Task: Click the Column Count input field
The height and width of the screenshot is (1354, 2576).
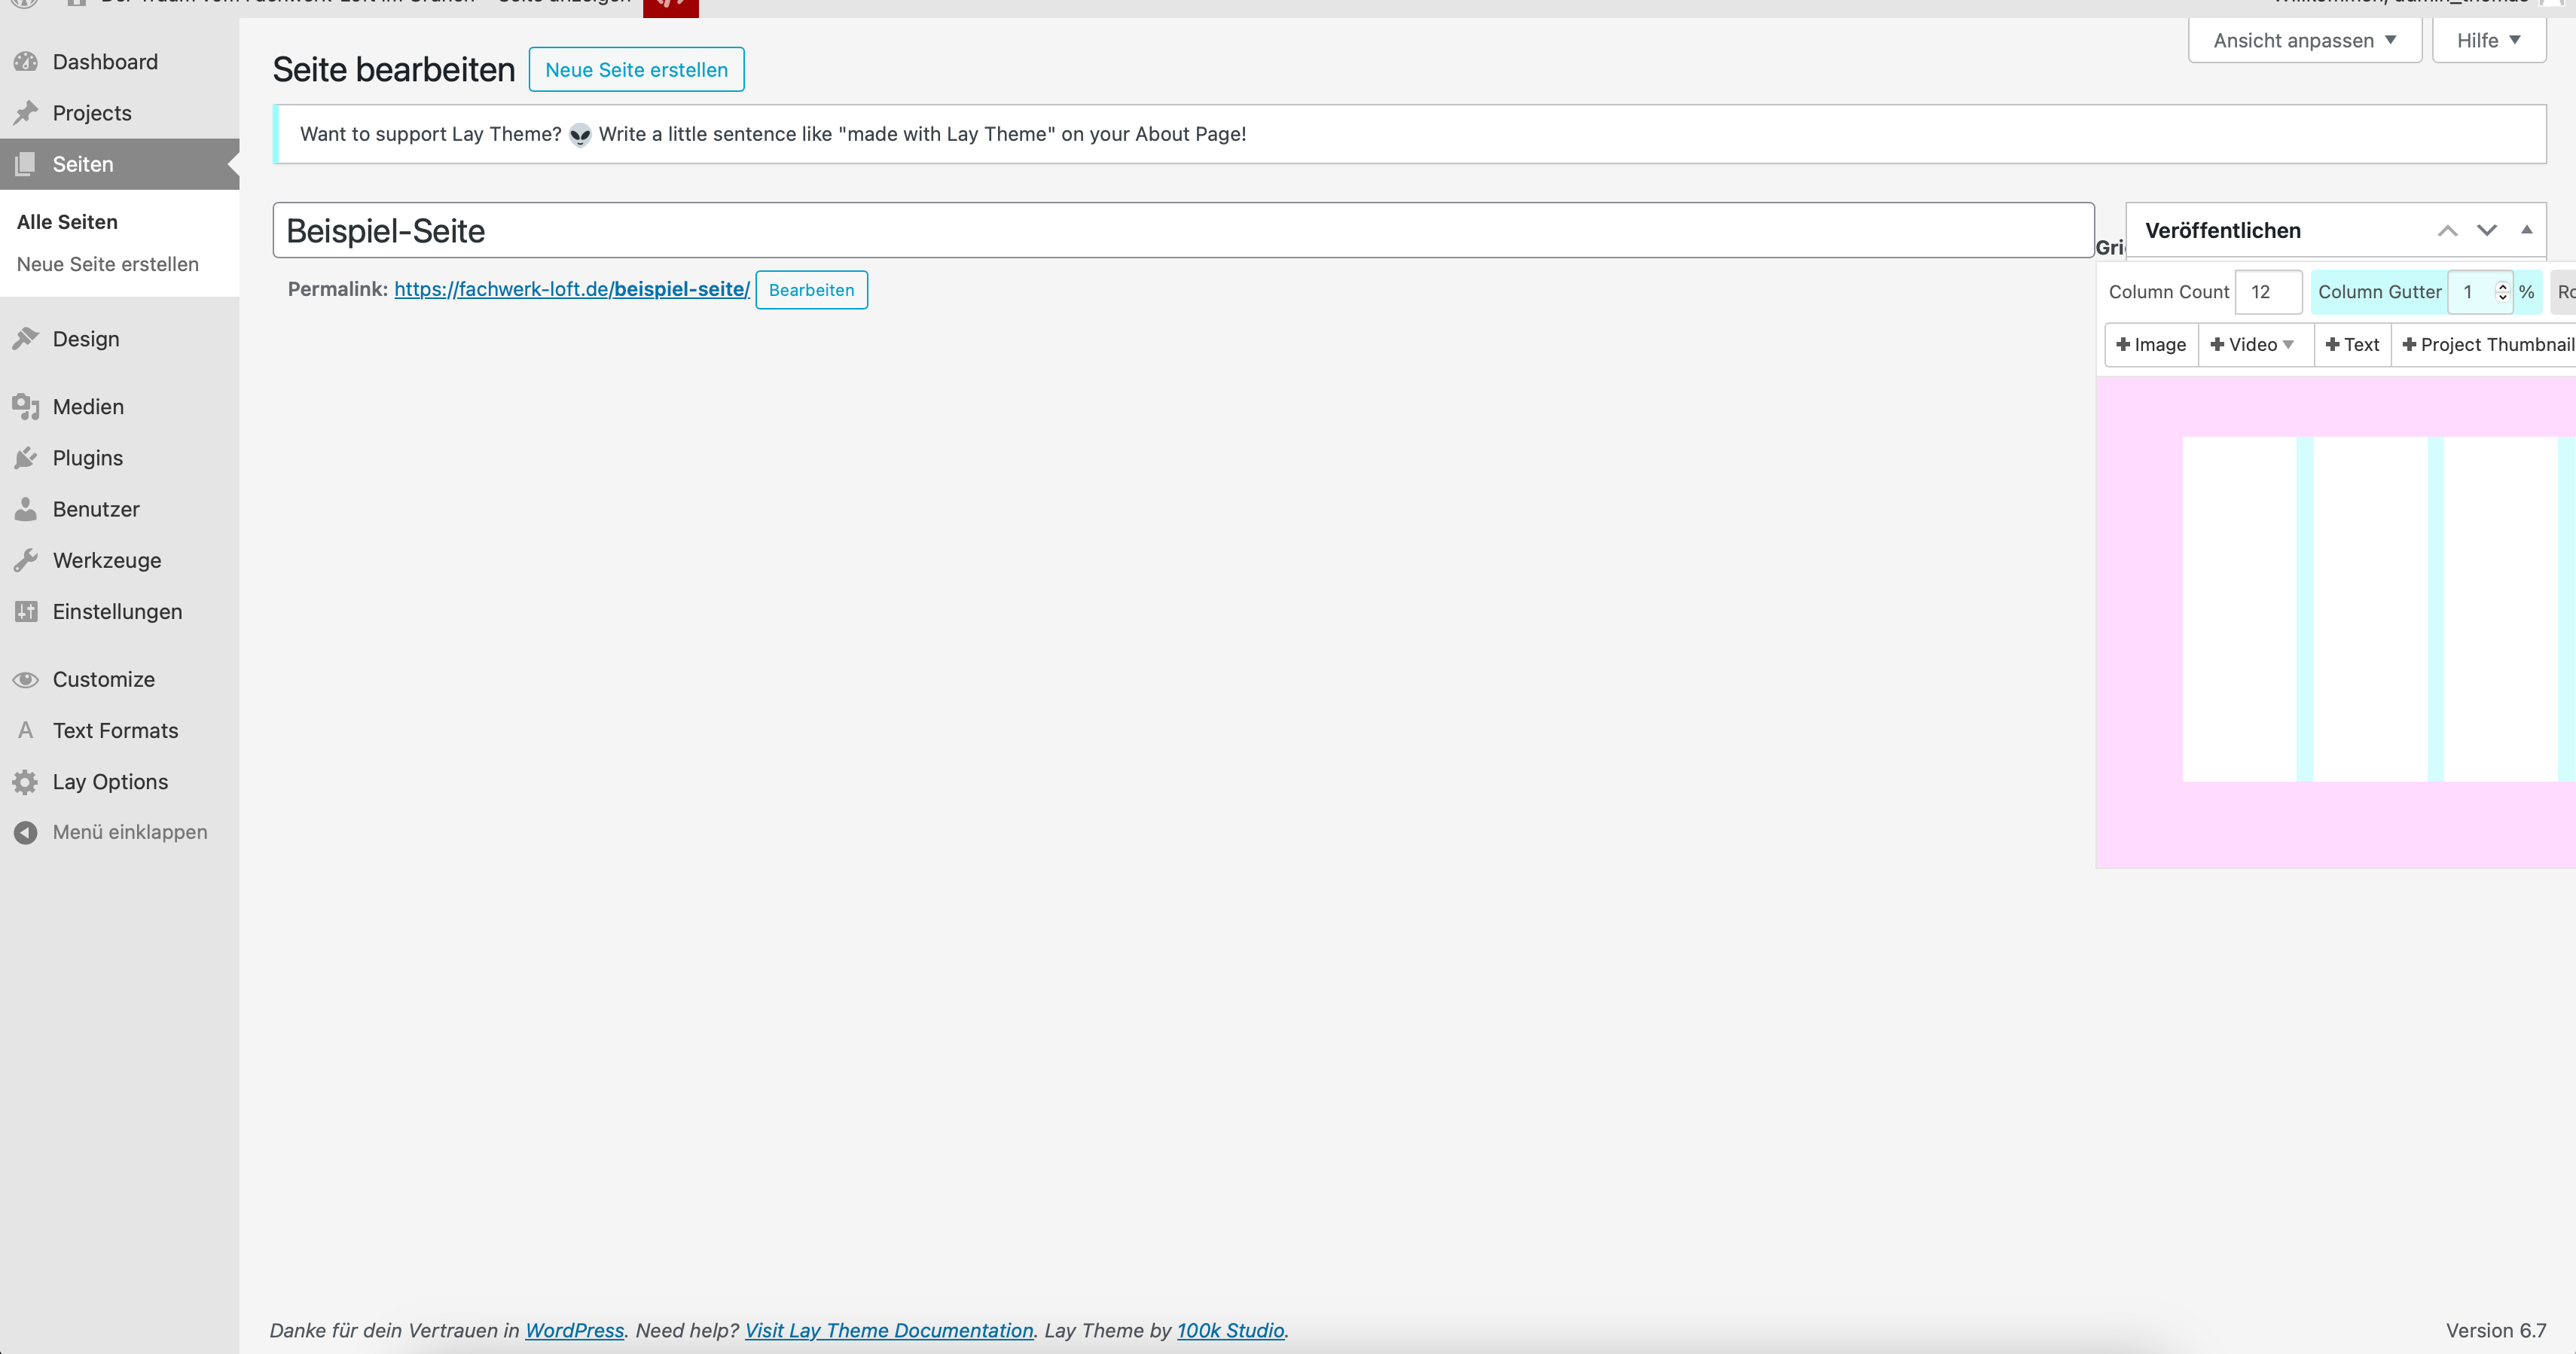Action: [2267, 292]
